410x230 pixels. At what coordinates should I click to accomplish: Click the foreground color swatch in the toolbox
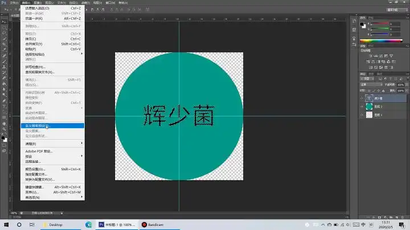point(3,137)
